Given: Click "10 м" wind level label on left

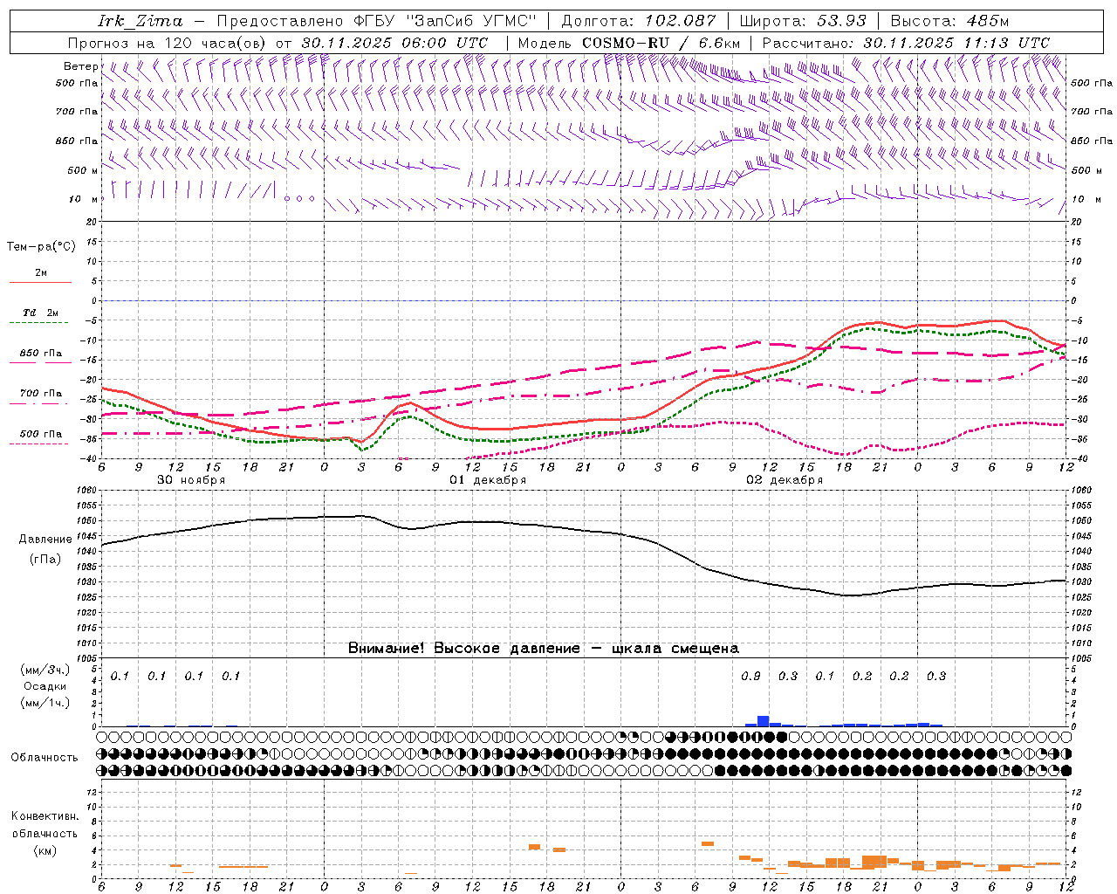Looking at the screenshot, I should coord(84,200).
